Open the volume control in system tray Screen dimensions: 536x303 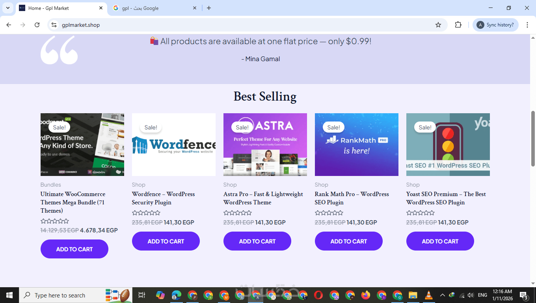(x=471, y=295)
